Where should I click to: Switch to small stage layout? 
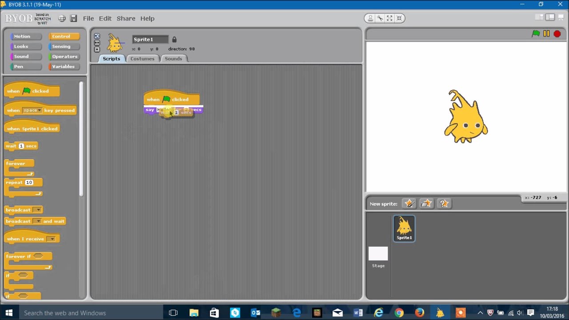(540, 17)
